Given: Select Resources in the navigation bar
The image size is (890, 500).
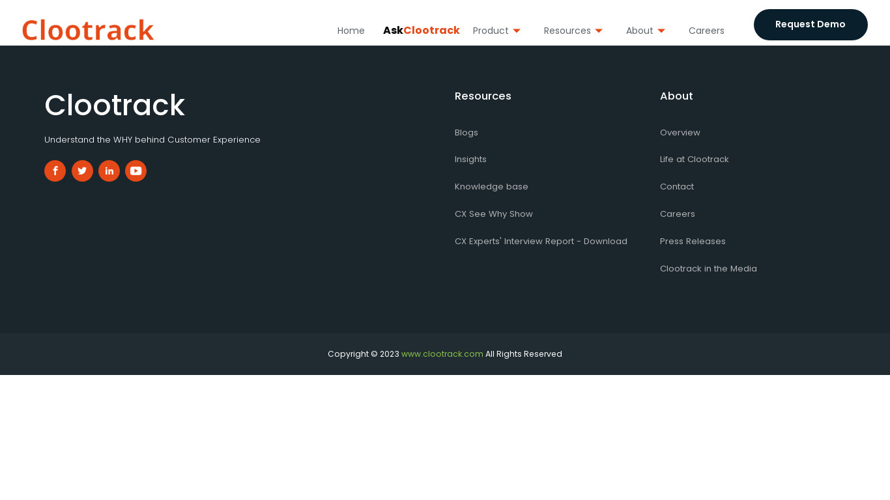Looking at the screenshot, I should [567, 31].
